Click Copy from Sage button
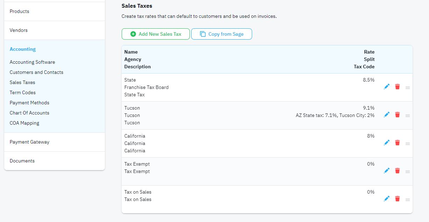Screen dimensions: 429x222 point(222,34)
